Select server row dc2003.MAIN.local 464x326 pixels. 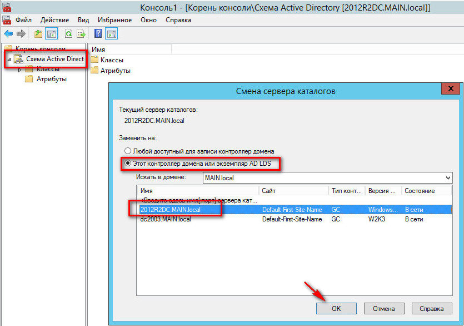point(294,219)
